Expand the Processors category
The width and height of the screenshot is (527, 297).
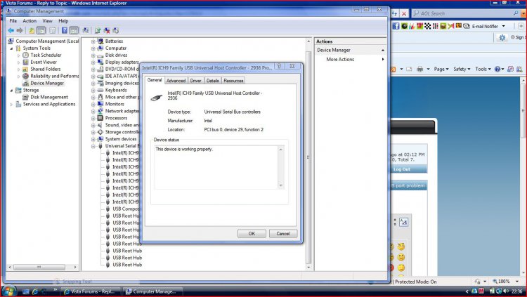pyautogui.click(x=93, y=118)
